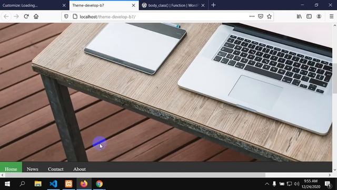
Task: Go forward one page
Action: (16, 16)
